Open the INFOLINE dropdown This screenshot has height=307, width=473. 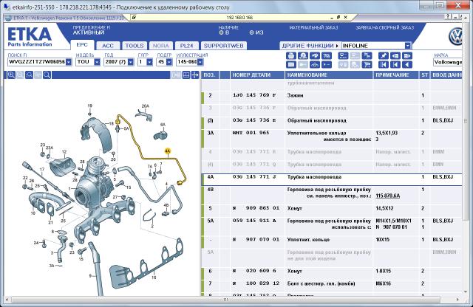[408, 46]
